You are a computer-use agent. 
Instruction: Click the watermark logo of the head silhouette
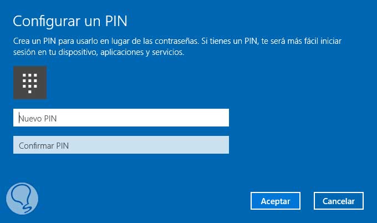[x=22, y=198]
